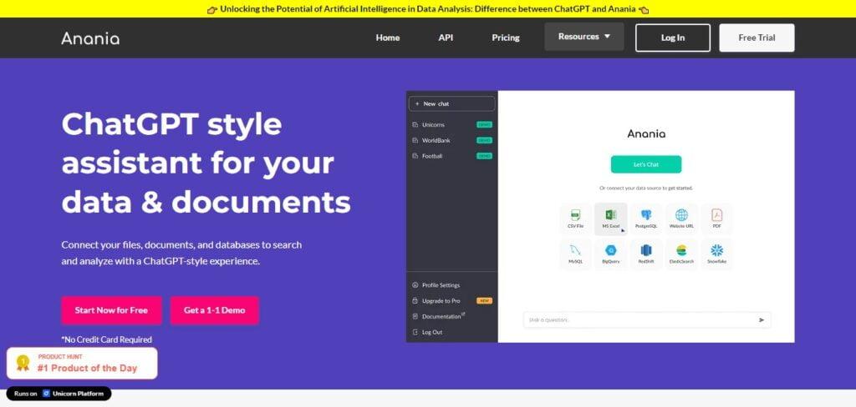The image size is (856, 407).
Task: Click the DEMO badge beside WorldBank
Action: click(484, 141)
